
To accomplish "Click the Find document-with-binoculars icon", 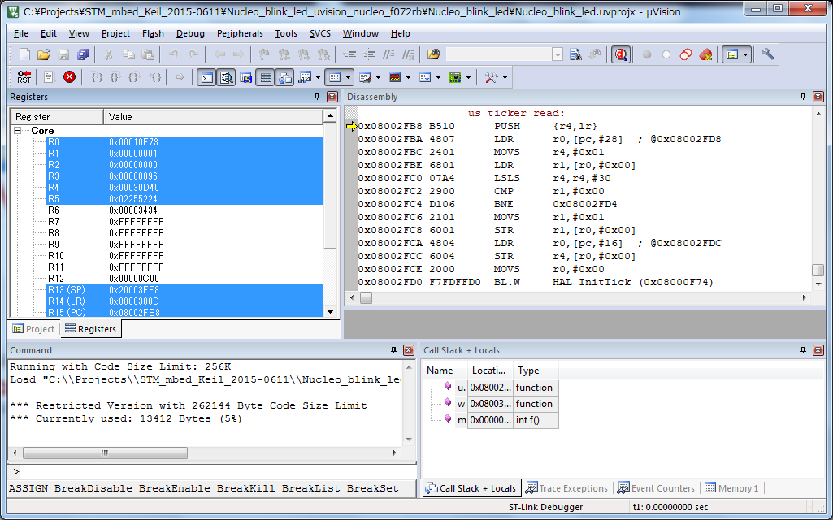I will 575,54.
